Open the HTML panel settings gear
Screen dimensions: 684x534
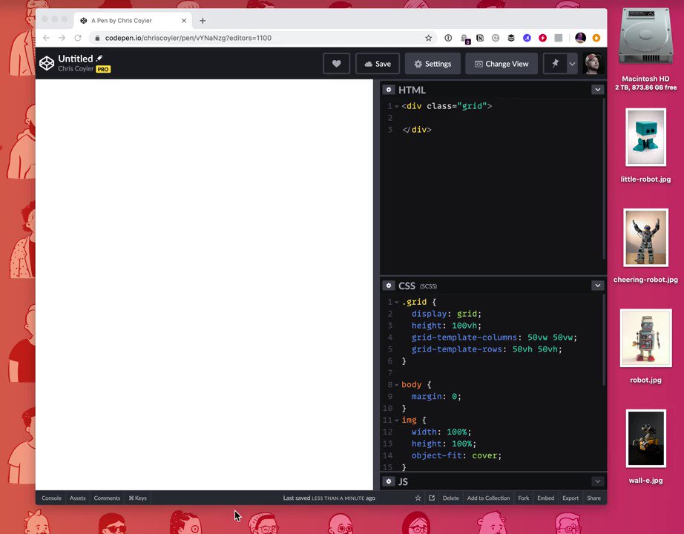[388, 89]
